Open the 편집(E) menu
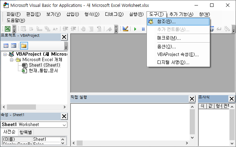Viewport: 236px width, 147px height. [34, 14]
